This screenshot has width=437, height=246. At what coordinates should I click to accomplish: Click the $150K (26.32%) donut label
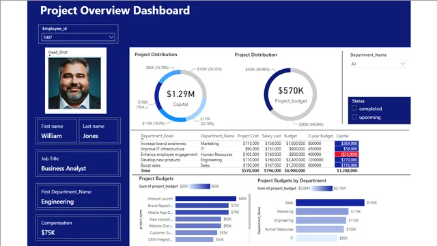(210, 69)
